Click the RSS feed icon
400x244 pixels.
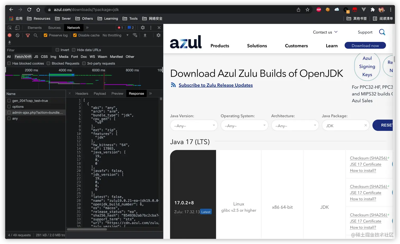[x=173, y=85]
